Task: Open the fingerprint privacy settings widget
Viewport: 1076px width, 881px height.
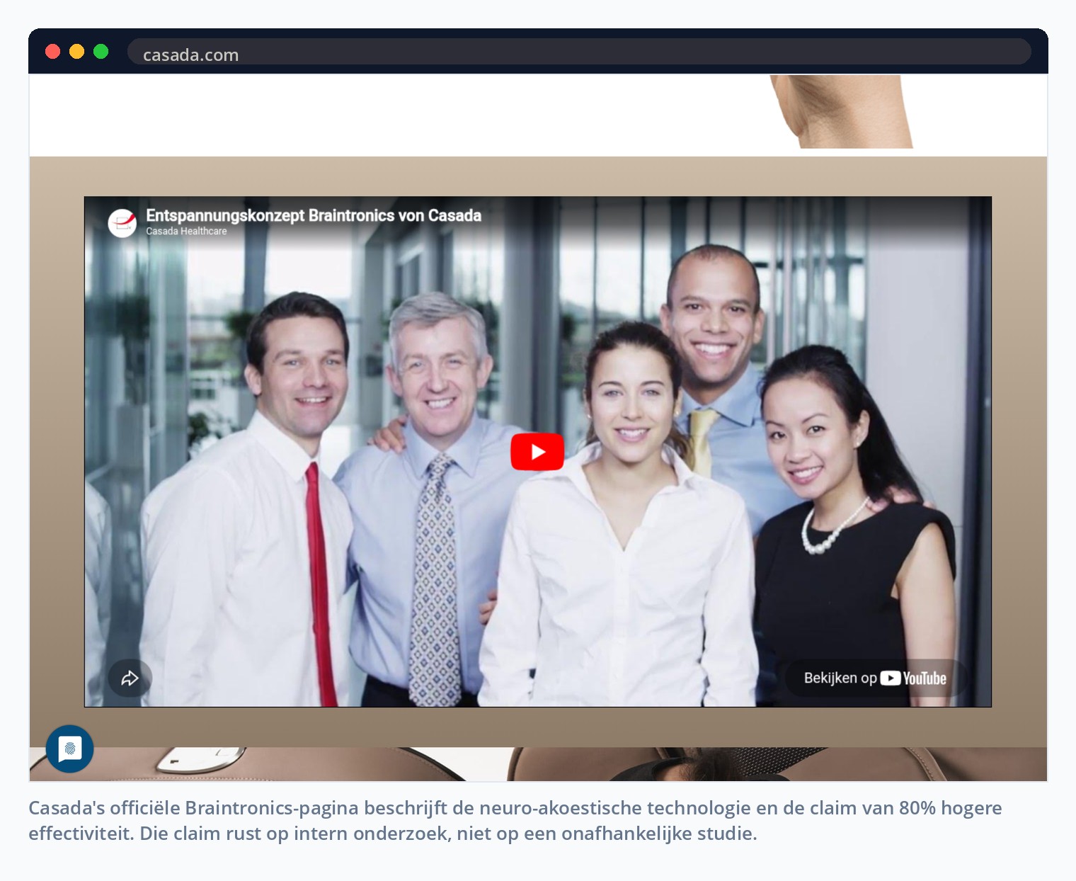Action: coord(69,749)
